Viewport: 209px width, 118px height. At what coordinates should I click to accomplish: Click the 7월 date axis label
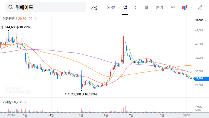click(131, 115)
